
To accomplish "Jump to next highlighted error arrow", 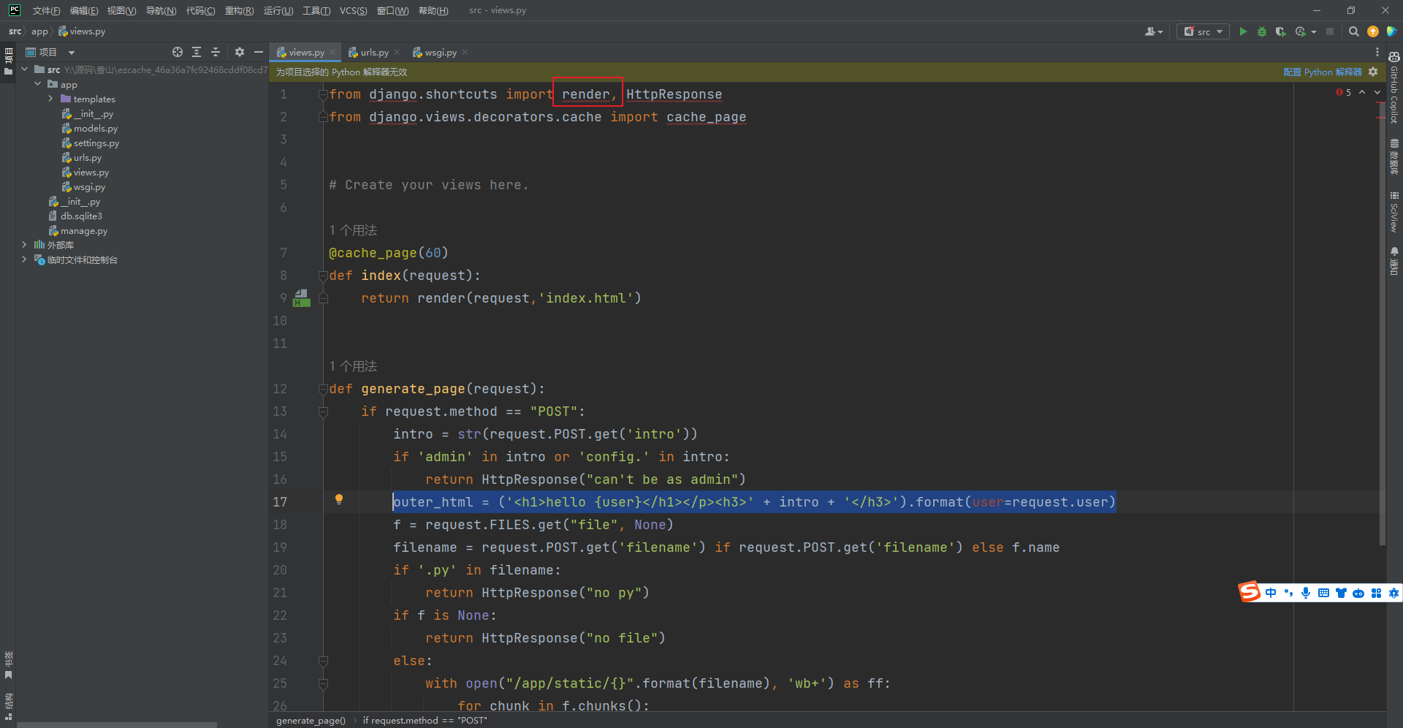I will [x=1377, y=92].
